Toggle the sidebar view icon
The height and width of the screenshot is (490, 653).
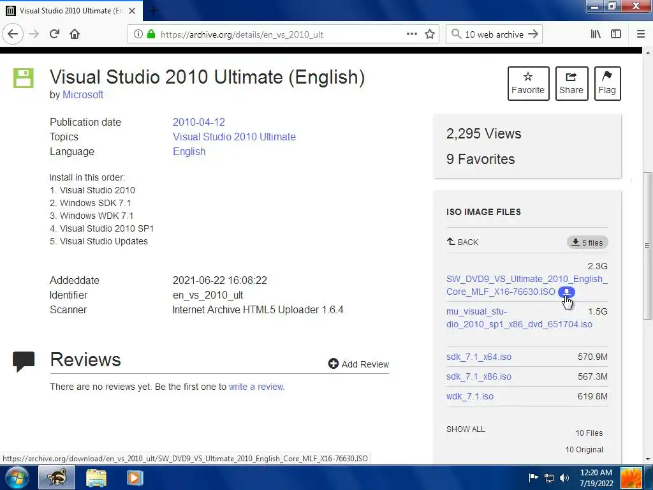(616, 34)
